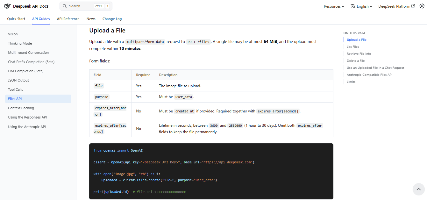Open the English language dropdown
The width and height of the screenshot is (427, 200).
[361, 6]
